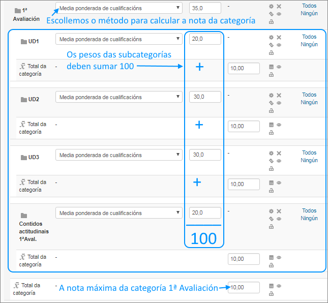Open aggregation method dropdown for UD2
This screenshot has width=328, height=303.
click(119, 97)
